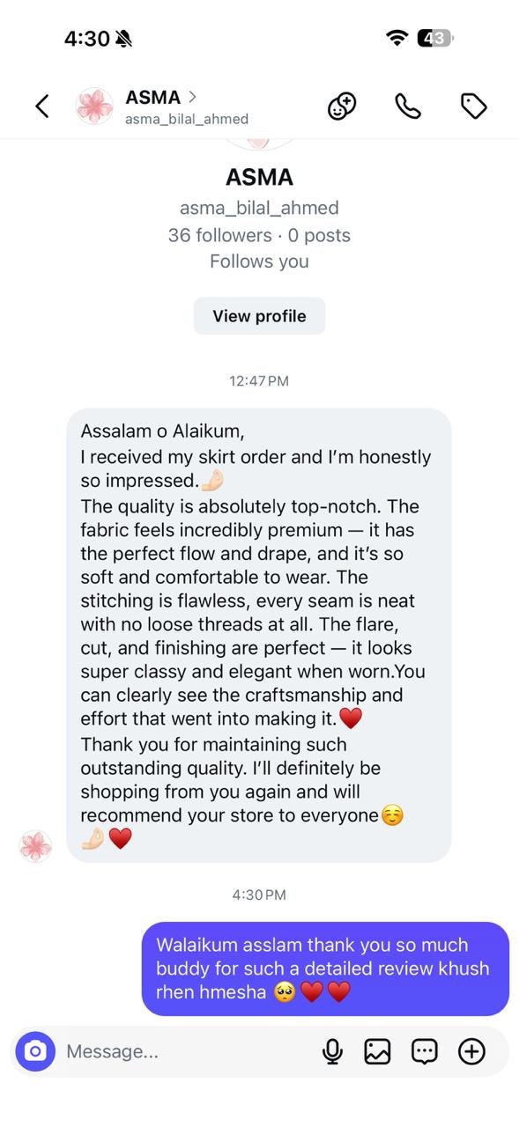The image size is (519, 1127).
Task: Tap the back arrow in the header
Action: click(41, 107)
